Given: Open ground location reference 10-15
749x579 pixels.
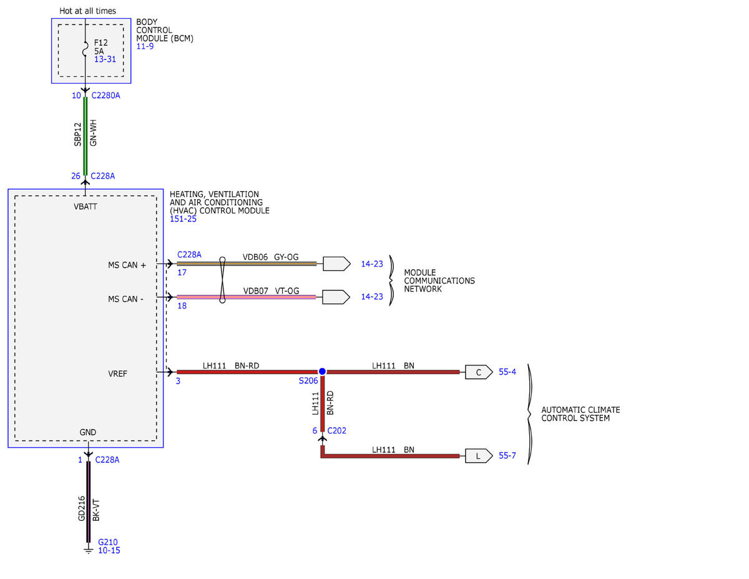Looking at the screenshot, I should tap(109, 551).
